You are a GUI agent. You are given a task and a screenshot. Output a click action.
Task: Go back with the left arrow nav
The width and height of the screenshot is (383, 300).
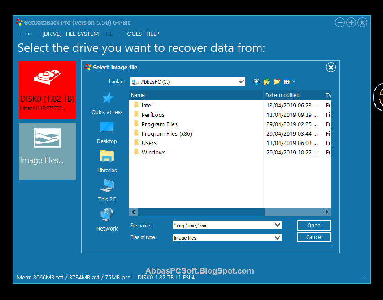pyautogui.click(x=20, y=34)
